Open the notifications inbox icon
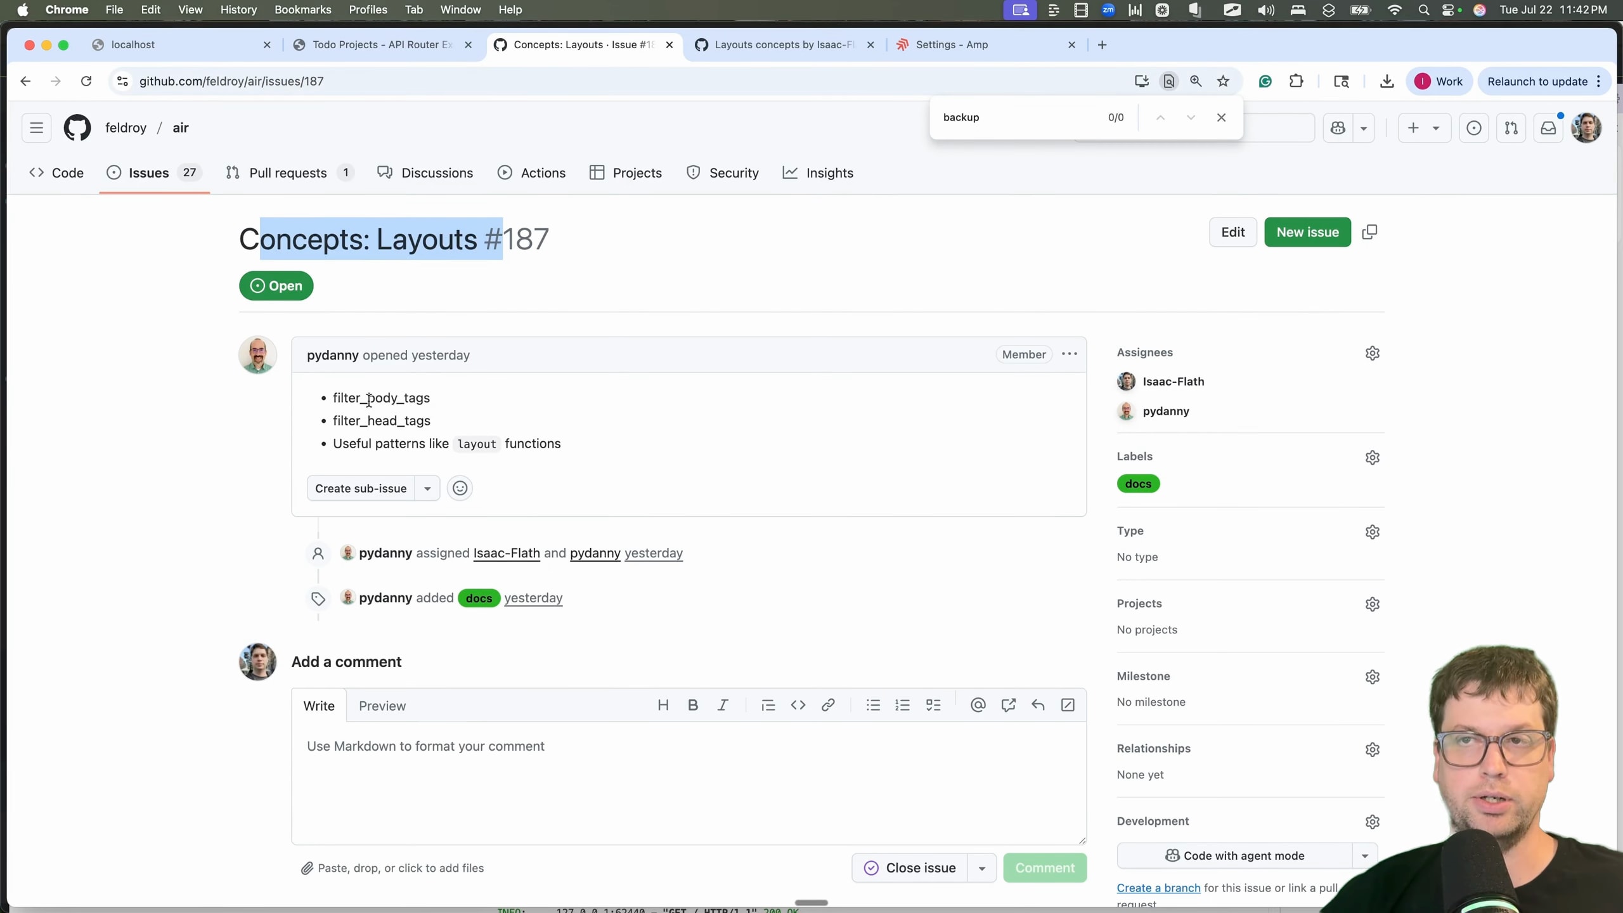 click(x=1548, y=128)
